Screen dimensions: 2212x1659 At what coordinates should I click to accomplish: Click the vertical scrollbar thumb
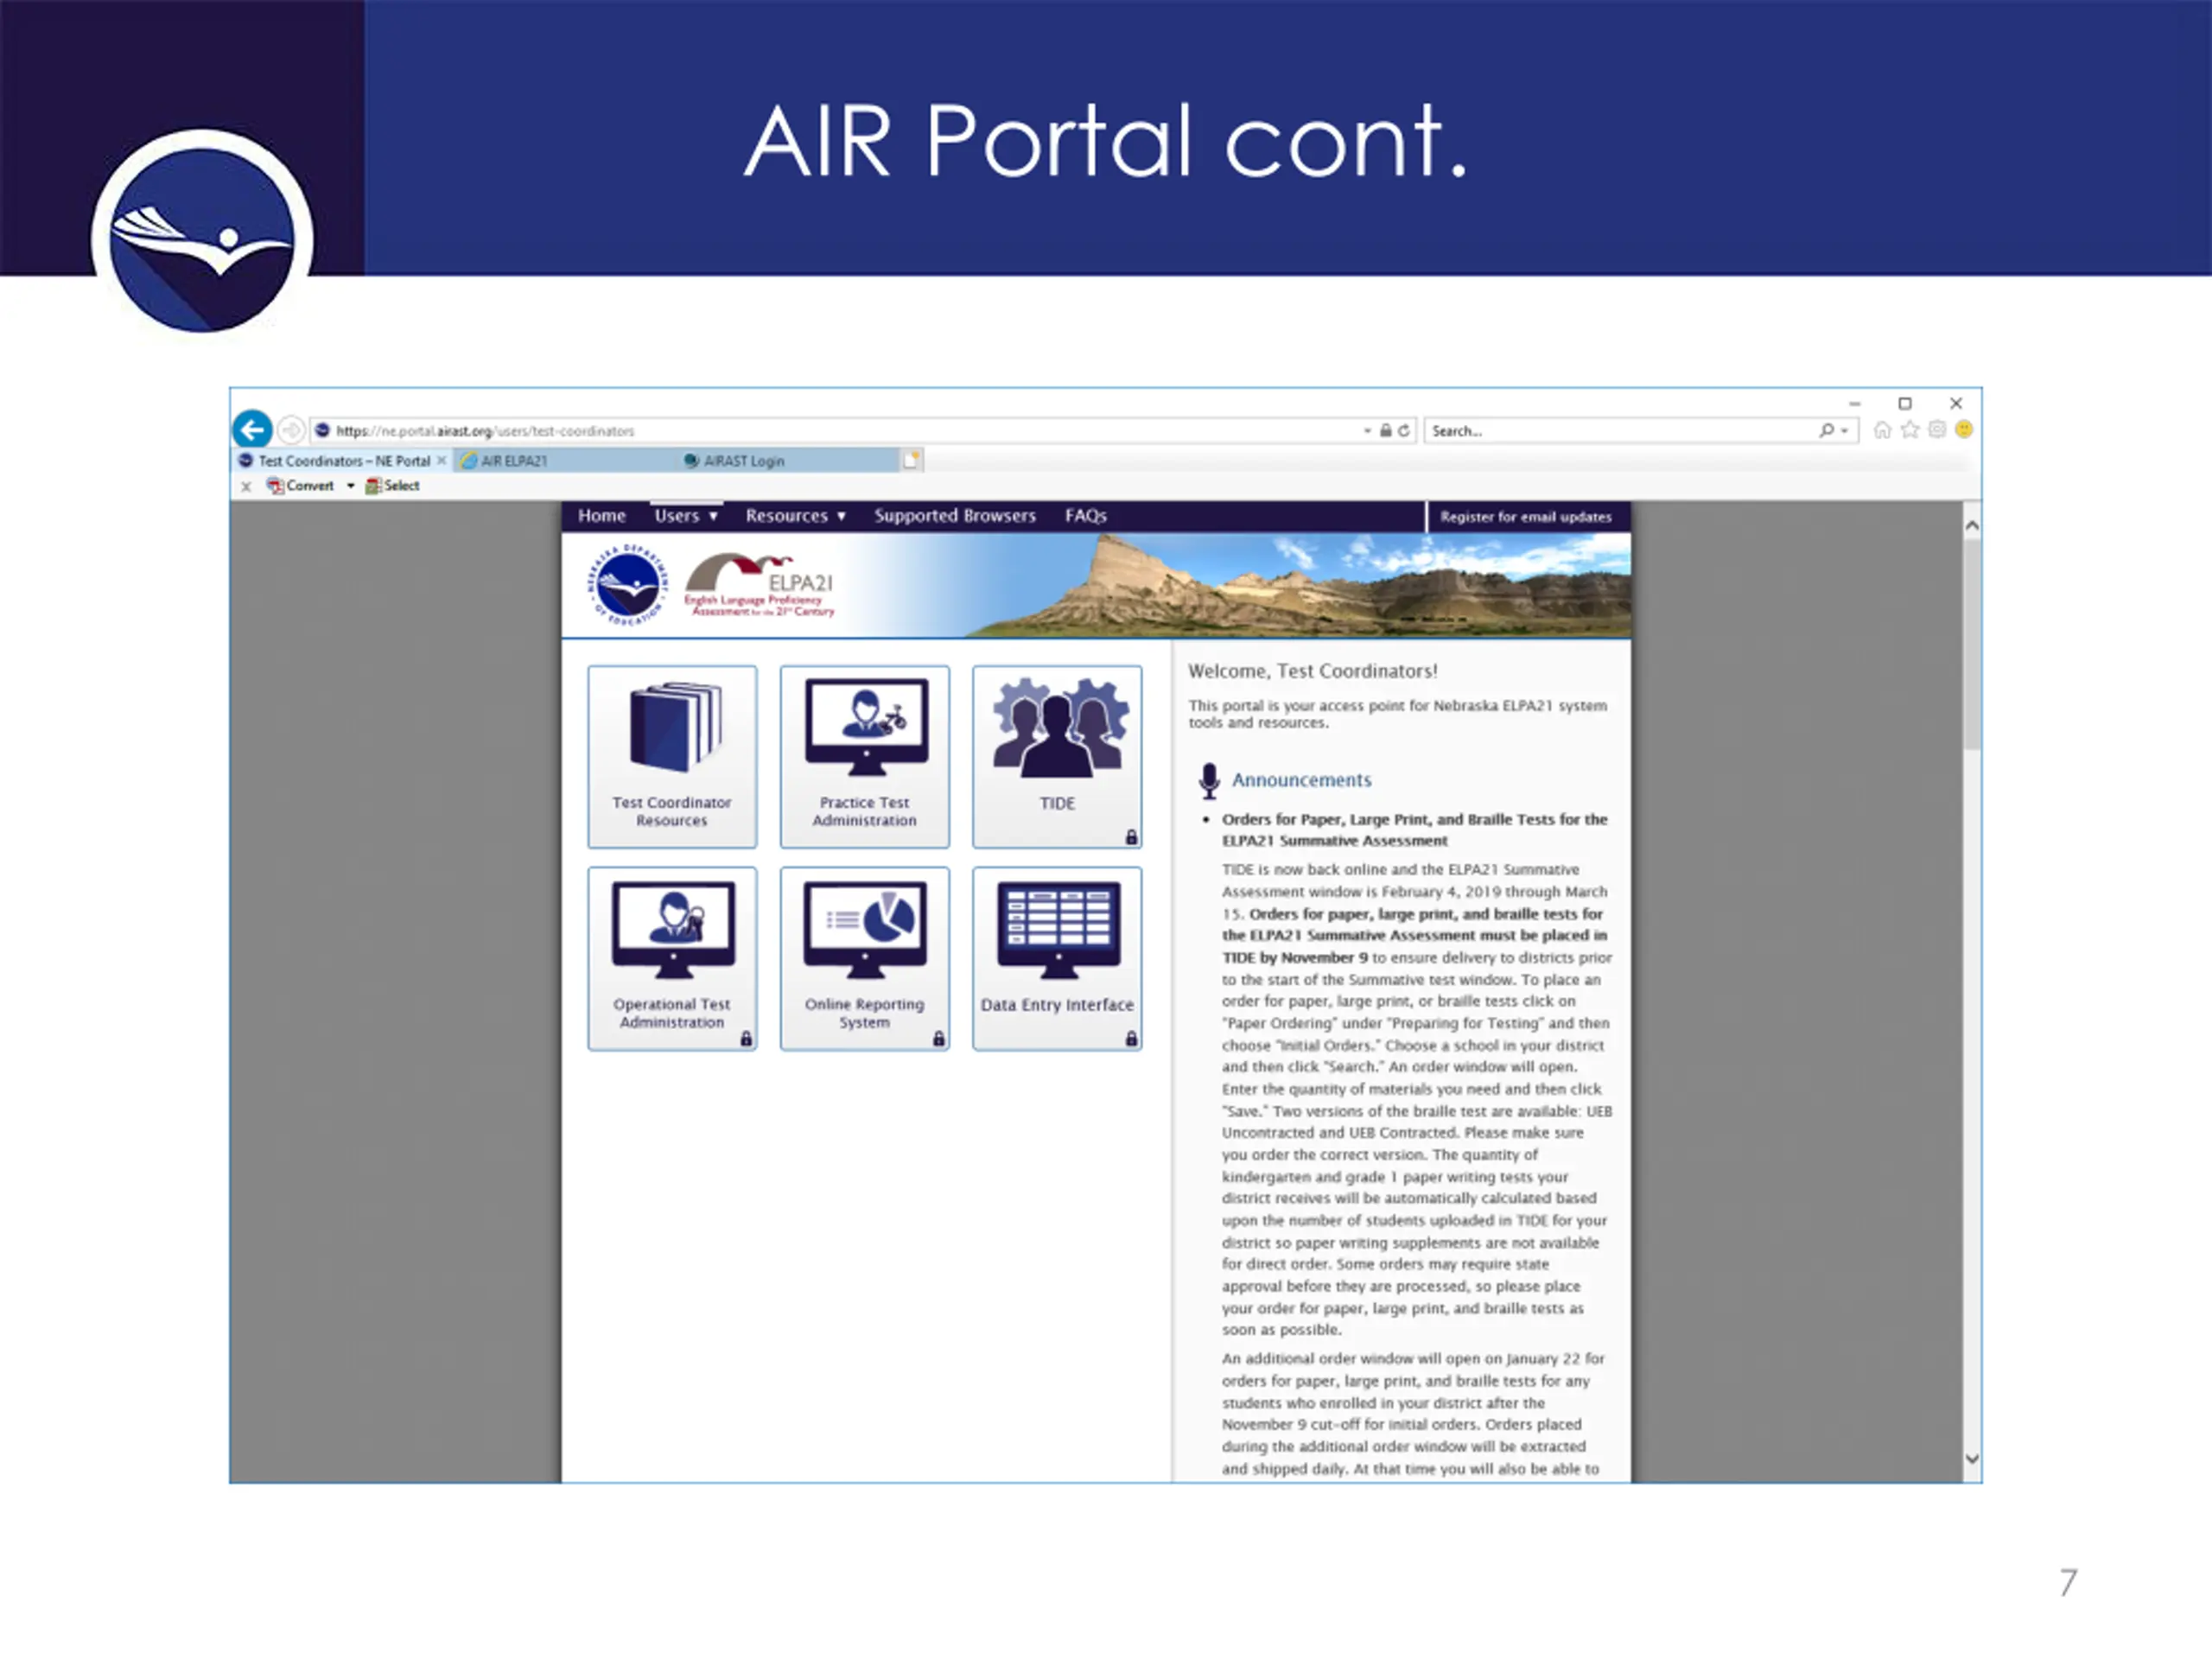coord(1972,645)
